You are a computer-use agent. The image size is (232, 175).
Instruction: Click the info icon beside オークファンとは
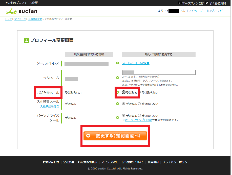(180, 3)
